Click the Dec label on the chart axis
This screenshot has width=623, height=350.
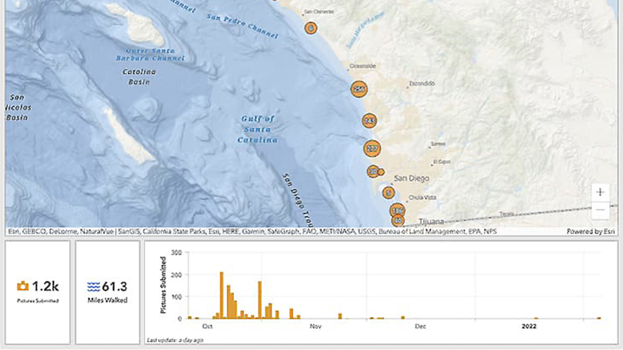420,327
